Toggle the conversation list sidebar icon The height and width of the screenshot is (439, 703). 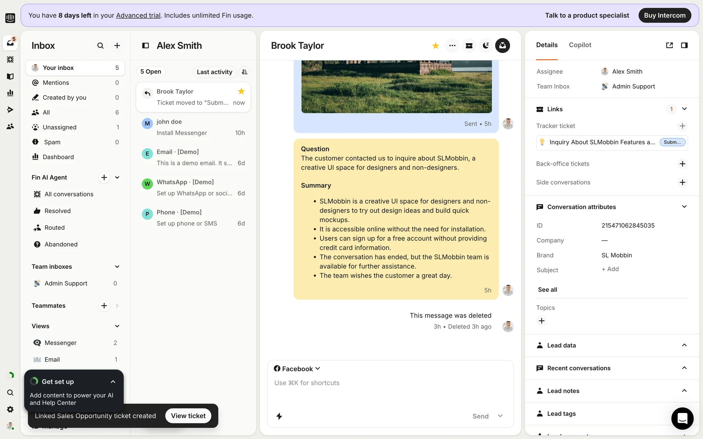145,46
